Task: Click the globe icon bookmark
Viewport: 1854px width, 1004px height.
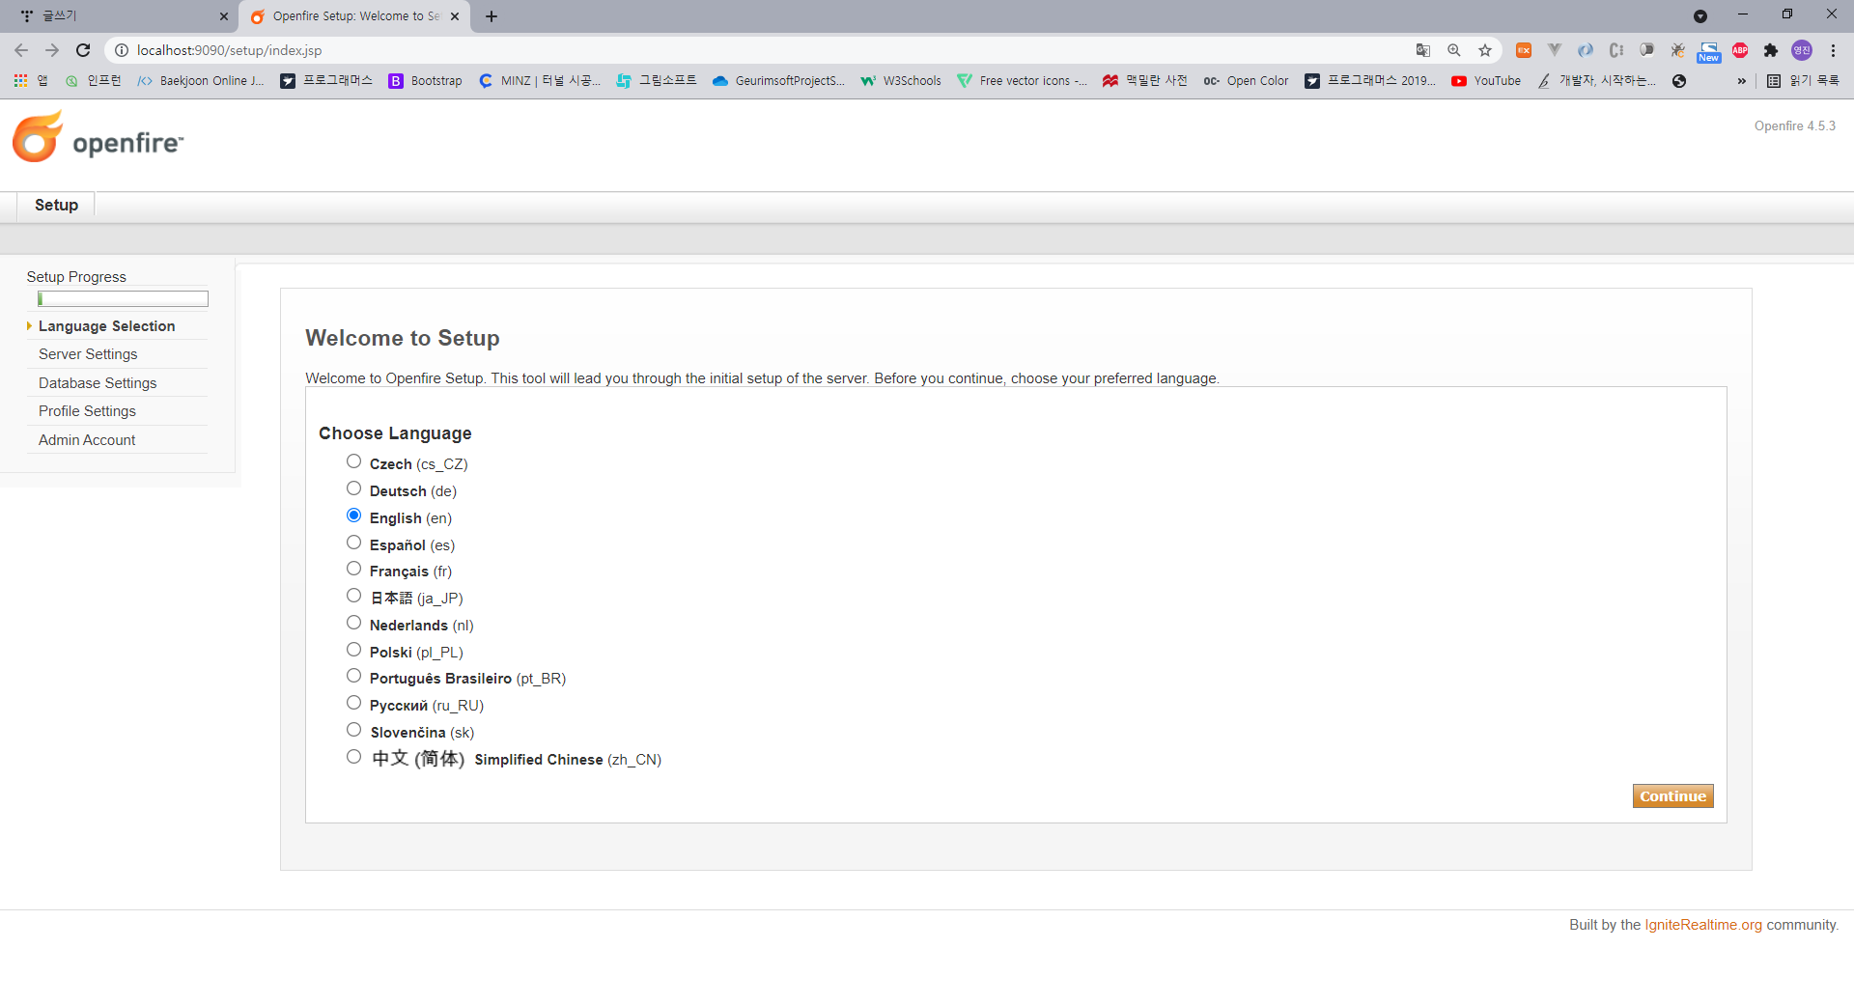Action: [x=1679, y=81]
